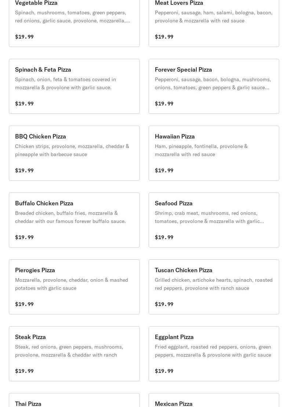Click the Steak Pizza $19.99 price
288x407 pixels.
click(x=24, y=371)
